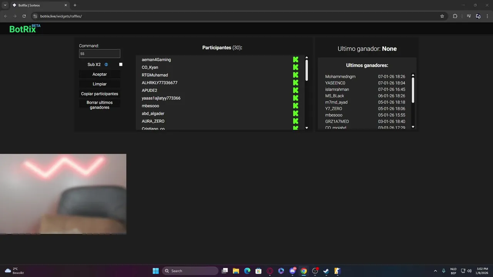Close the BotRix | Sorteos tab

[66, 5]
